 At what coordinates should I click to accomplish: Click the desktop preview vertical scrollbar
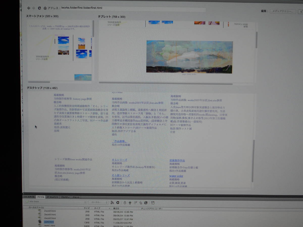click(x=253, y=161)
